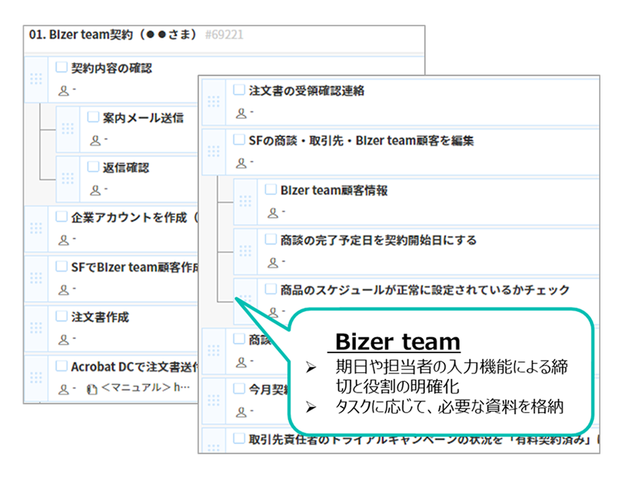Open the 案内メール送信 task title
Image resolution: width=623 pixels, height=479 pixels.
point(144,118)
